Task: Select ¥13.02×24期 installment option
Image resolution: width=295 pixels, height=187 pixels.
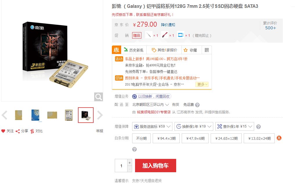Action: pos(259,138)
